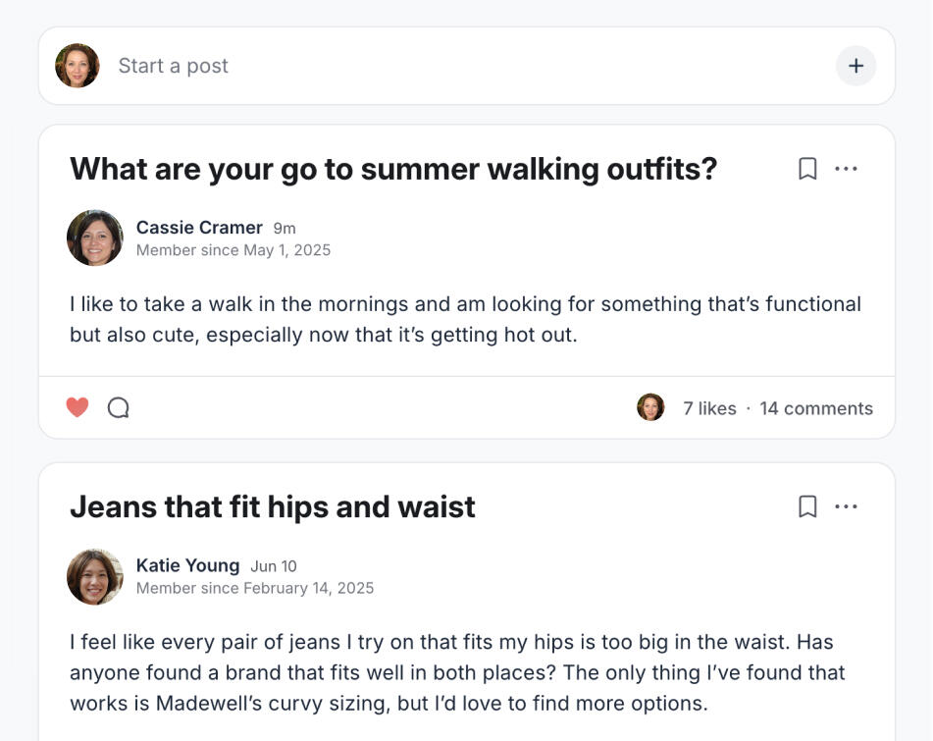933x741 pixels.
Task: Open the Jeans that fit hips and waist post
Action: click(x=273, y=506)
